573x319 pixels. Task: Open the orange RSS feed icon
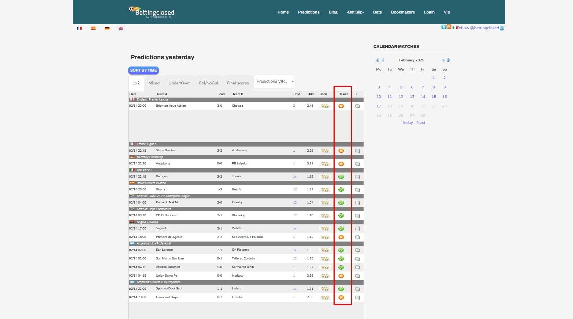pos(449,27)
